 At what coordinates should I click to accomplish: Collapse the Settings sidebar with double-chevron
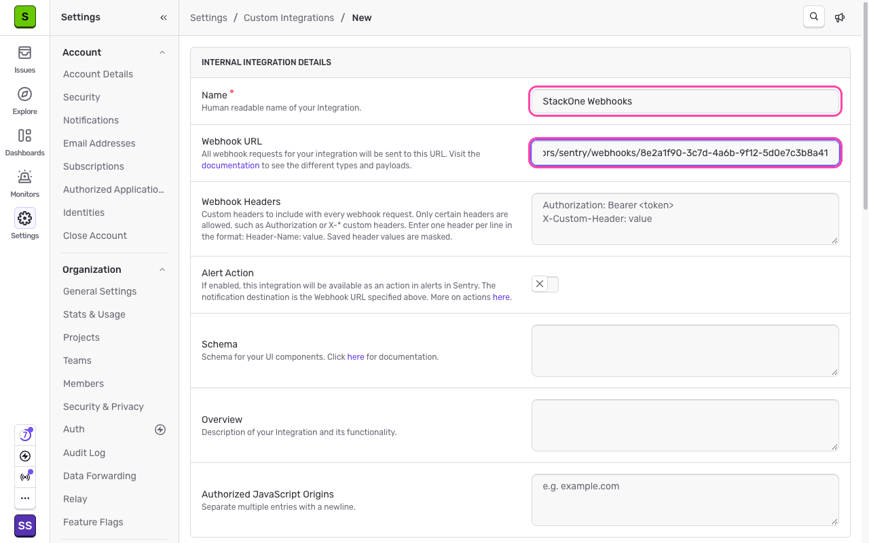click(x=164, y=18)
